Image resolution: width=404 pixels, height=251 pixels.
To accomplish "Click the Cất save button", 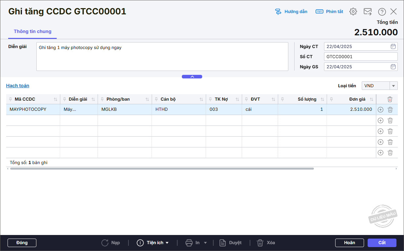I will pyautogui.click(x=382, y=243).
